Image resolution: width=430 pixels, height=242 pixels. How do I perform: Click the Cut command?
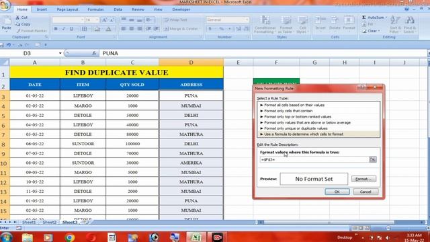pyautogui.click(x=21, y=17)
